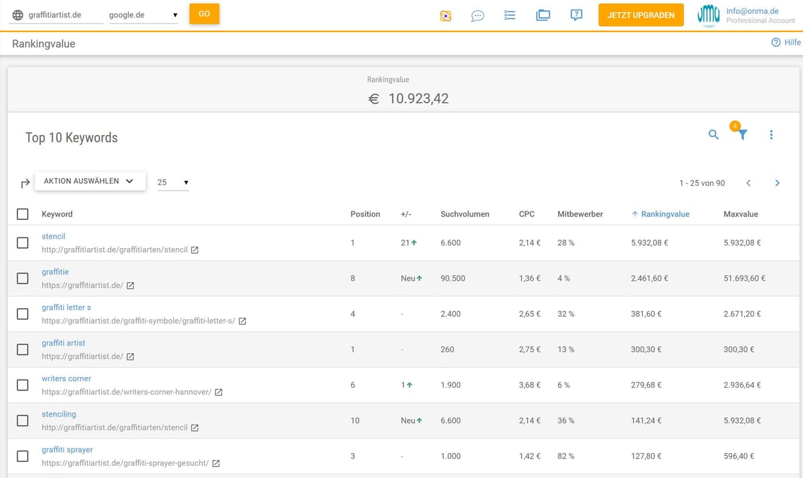Sort by +/- column header
This screenshot has height=478, width=803.
(406, 214)
